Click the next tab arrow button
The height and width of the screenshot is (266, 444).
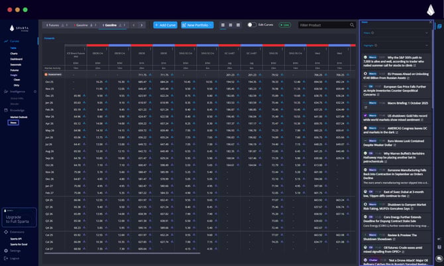(140, 25)
